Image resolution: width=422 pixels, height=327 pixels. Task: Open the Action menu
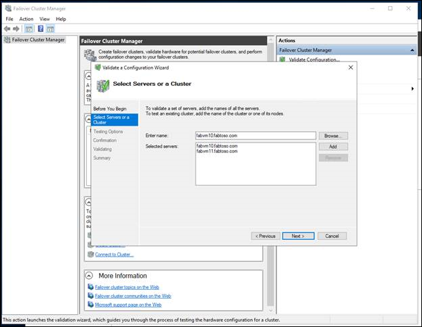[26, 19]
